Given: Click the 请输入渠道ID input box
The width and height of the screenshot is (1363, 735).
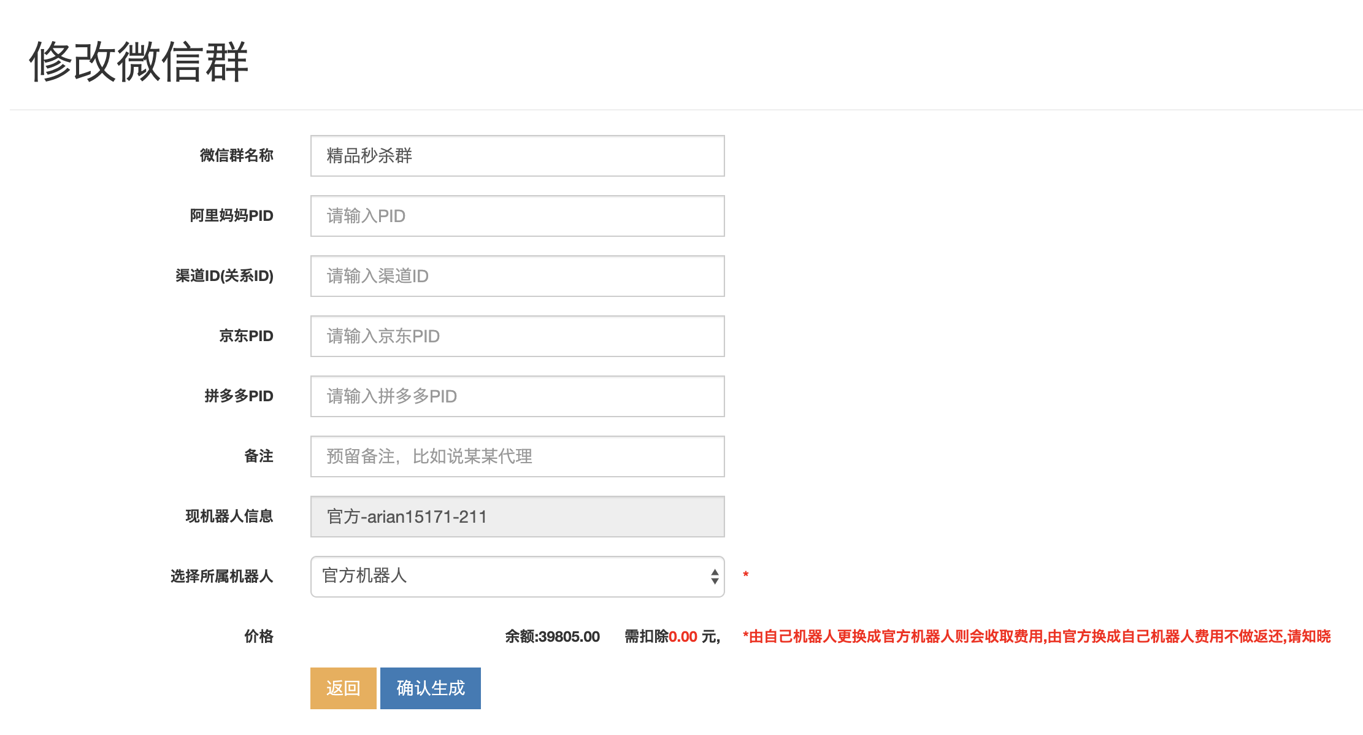Looking at the screenshot, I should pos(517,276).
